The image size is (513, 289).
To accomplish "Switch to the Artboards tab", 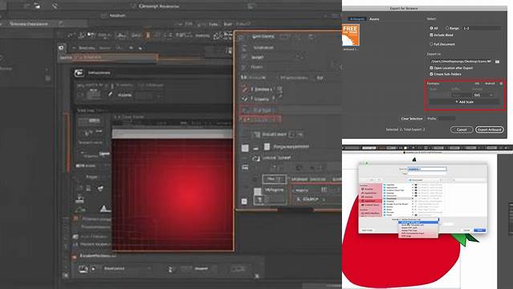I will (x=357, y=19).
